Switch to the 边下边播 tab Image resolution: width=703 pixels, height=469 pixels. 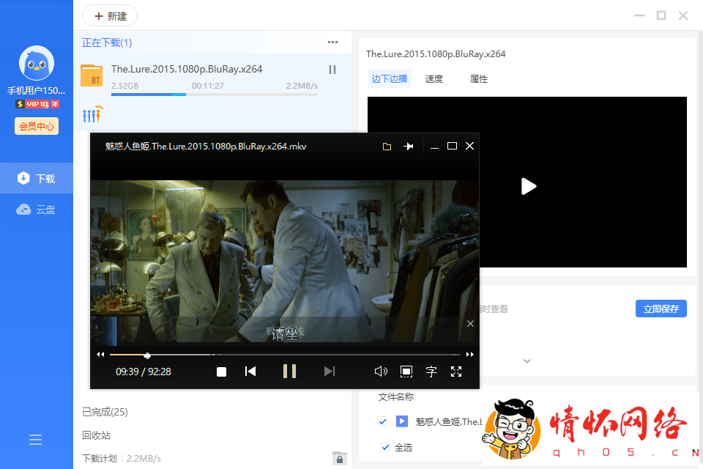389,79
